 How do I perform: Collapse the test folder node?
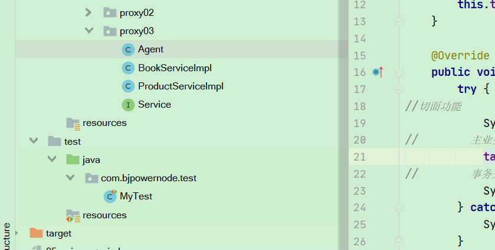coord(34,141)
